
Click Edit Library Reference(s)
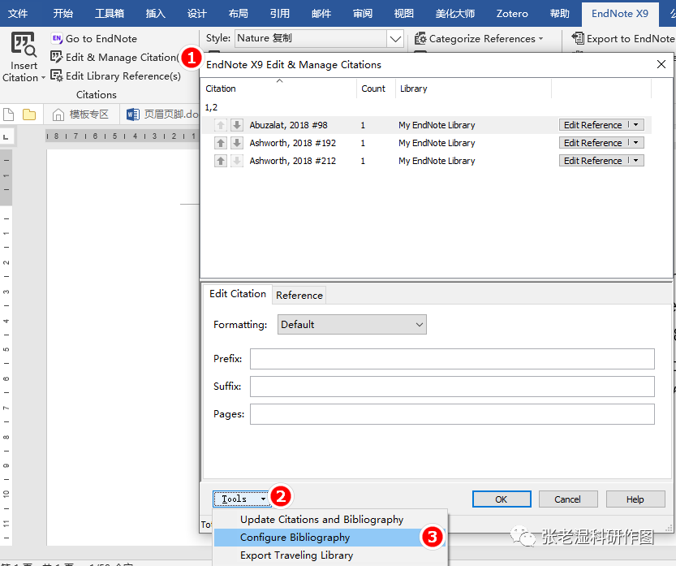(x=115, y=76)
